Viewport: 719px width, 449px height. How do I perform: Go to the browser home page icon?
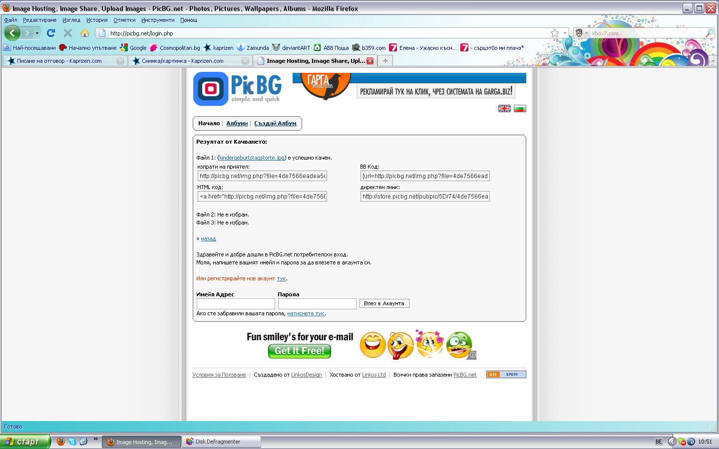85,33
